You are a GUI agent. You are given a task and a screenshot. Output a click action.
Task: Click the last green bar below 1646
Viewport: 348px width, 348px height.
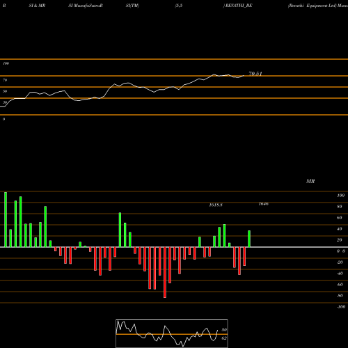click(249, 239)
